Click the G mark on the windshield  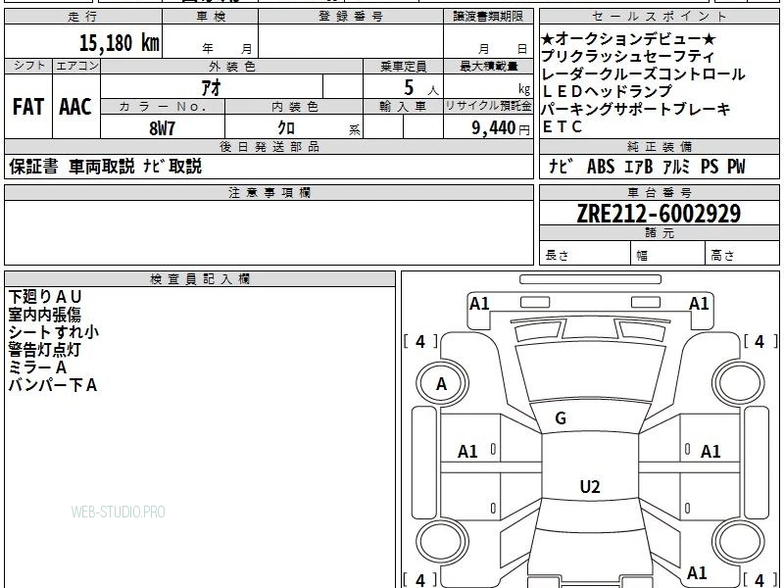561,418
